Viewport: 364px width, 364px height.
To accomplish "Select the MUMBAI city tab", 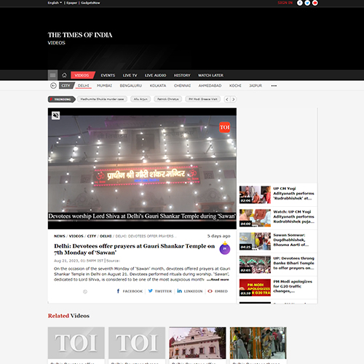I will pos(104,86).
